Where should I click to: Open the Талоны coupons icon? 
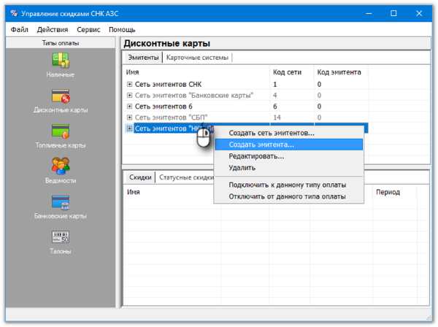click(61, 238)
